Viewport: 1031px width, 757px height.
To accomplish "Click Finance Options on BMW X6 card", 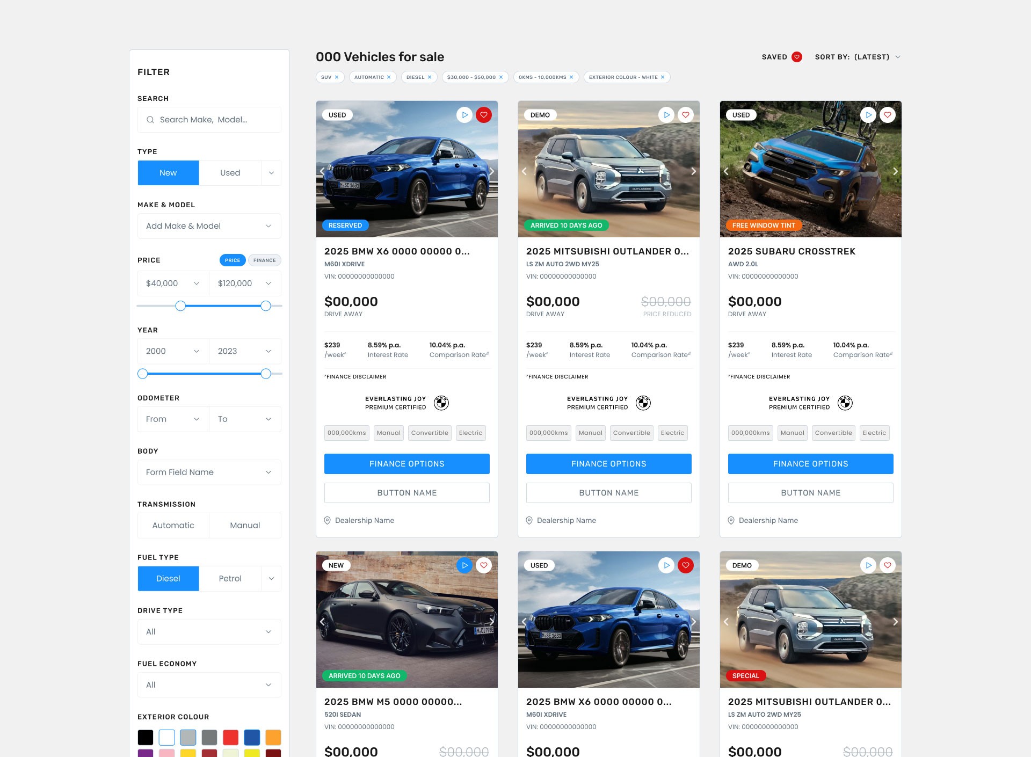I will 407,464.
